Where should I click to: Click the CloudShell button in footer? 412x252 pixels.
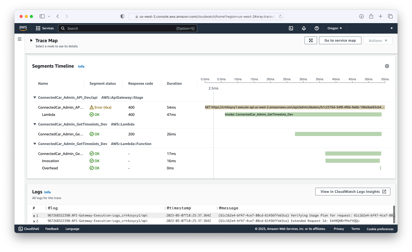coord(29,229)
